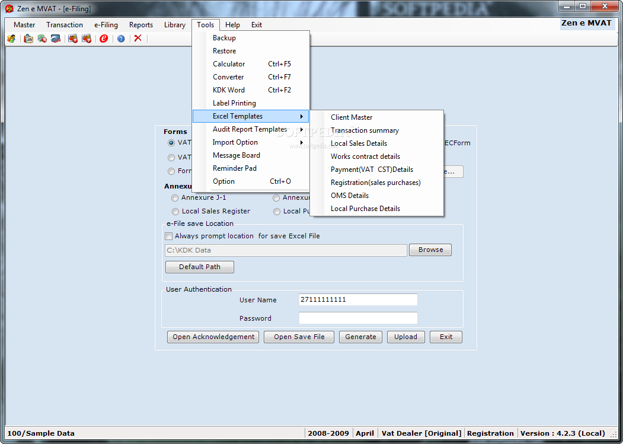
Task: Select the Form radio button in Forms
Action: [171, 171]
